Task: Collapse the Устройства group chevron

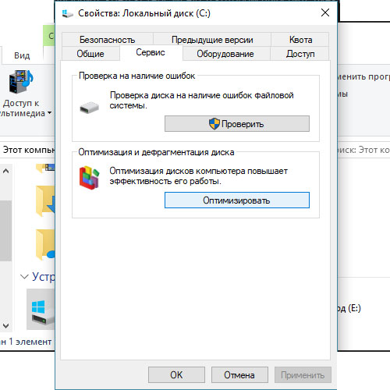Action: click(24, 277)
